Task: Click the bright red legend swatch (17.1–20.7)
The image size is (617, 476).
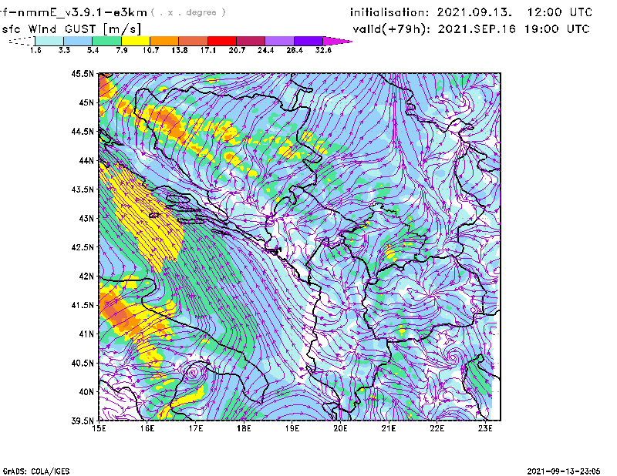Action: [222, 41]
